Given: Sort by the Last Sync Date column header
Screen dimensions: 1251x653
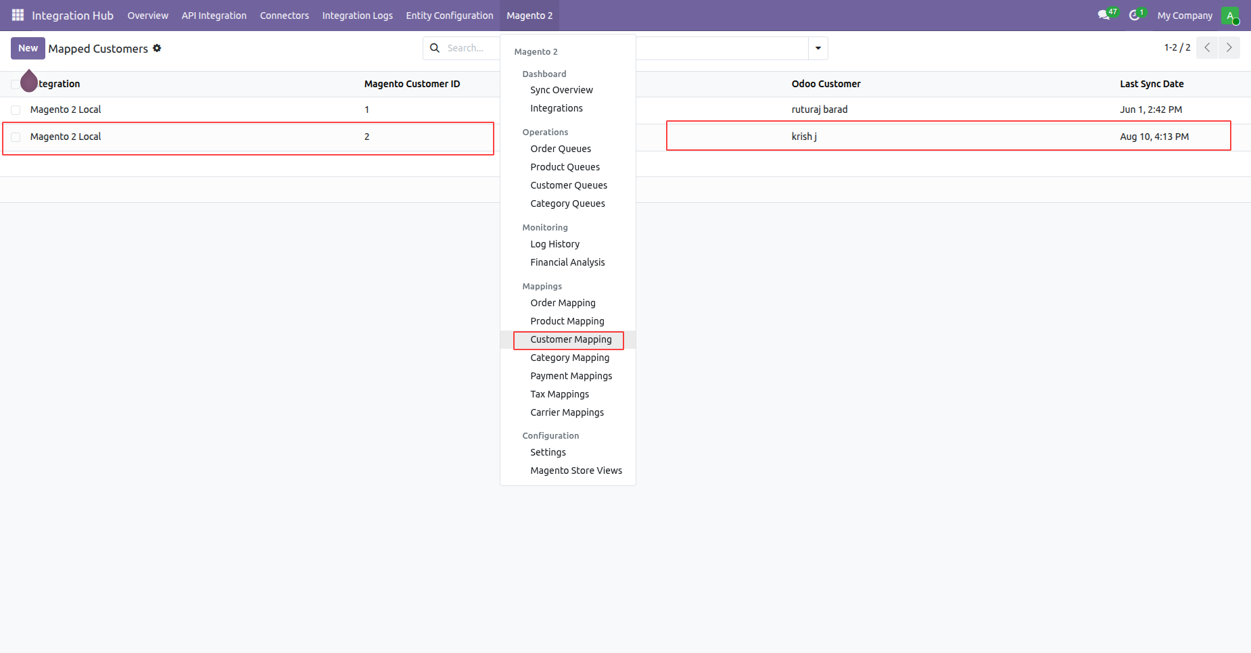Looking at the screenshot, I should [1152, 84].
